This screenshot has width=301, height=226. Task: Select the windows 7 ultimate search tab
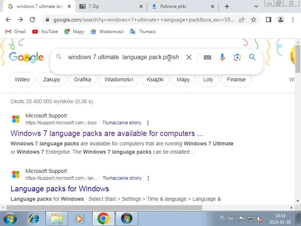coord(39,6)
